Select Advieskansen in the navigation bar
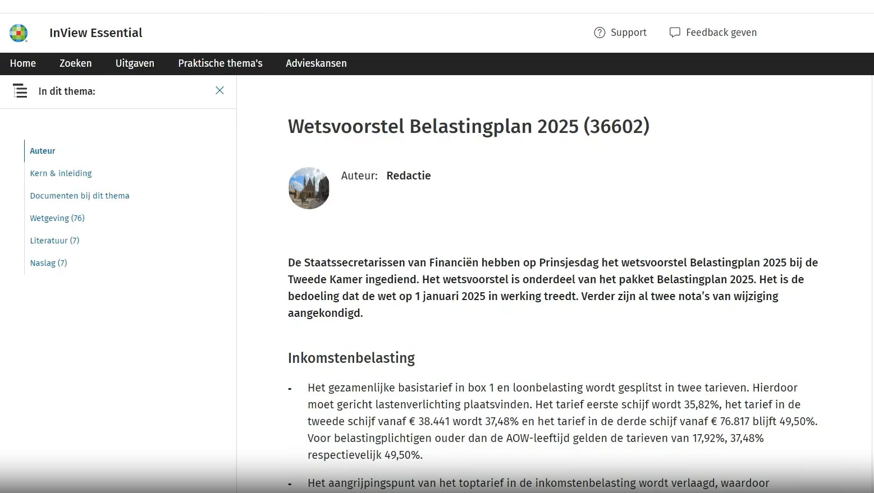The height and width of the screenshot is (493, 874). [316, 63]
